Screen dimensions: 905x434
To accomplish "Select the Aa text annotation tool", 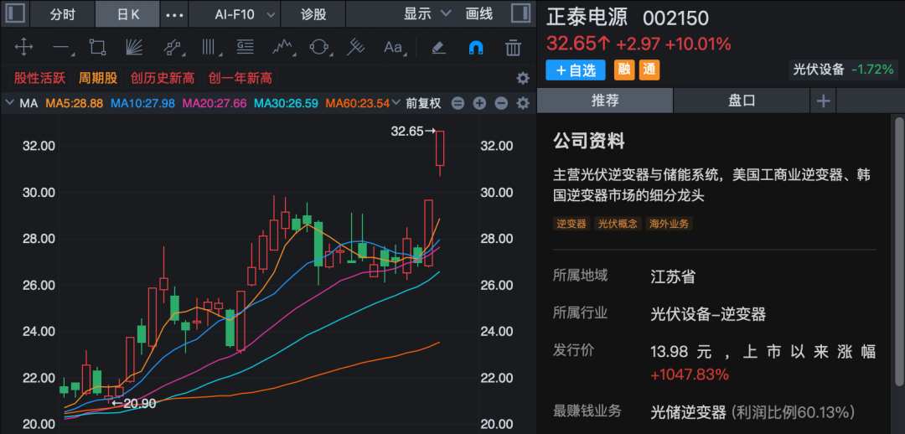I will pyautogui.click(x=393, y=48).
